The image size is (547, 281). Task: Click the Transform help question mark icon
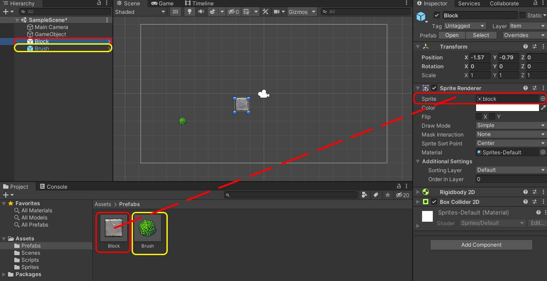(x=526, y=47)
